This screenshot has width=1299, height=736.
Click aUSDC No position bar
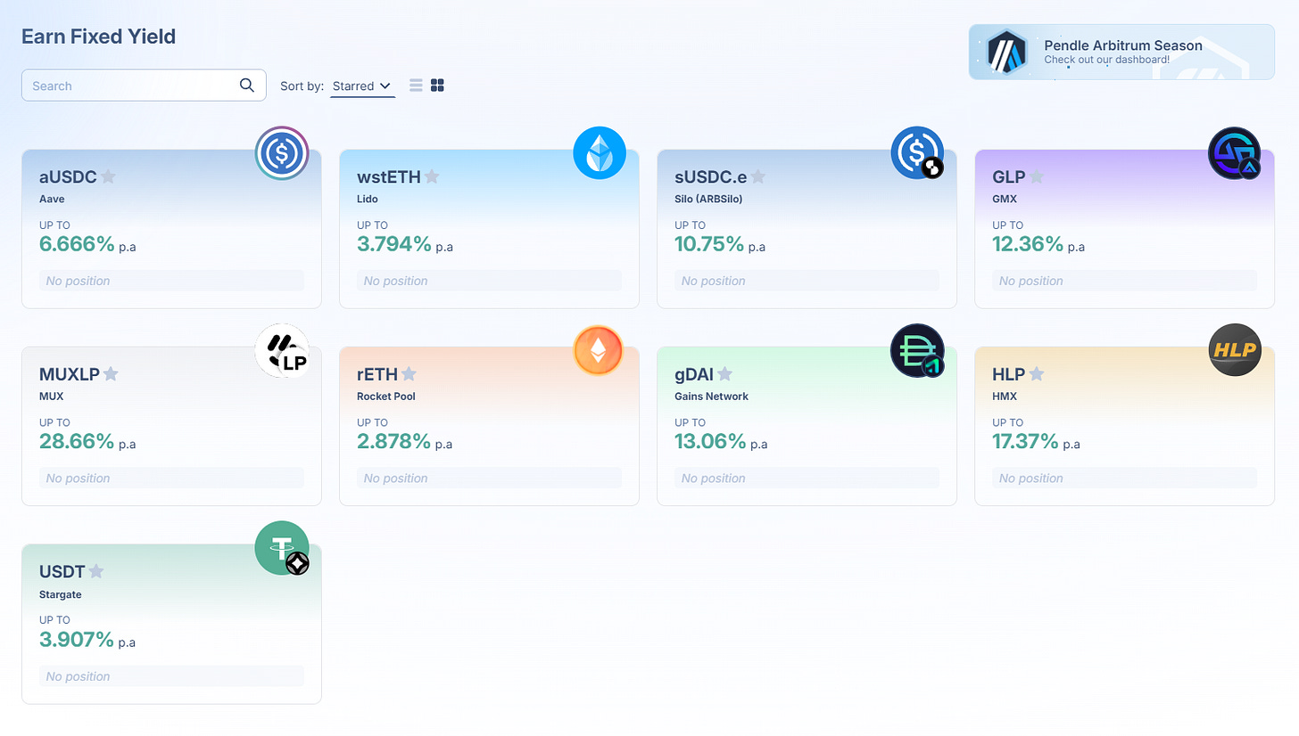171,281
